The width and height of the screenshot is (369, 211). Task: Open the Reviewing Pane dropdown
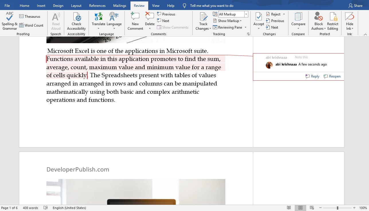[x=246, y=27]
